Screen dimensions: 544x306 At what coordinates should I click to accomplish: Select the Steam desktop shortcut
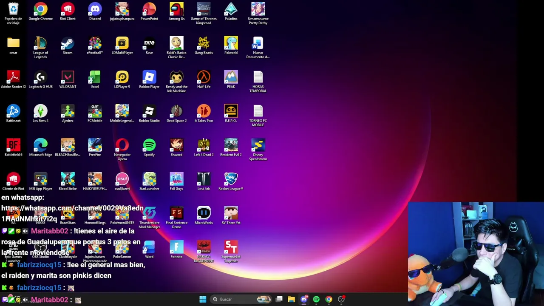click(x=68, y=46)
